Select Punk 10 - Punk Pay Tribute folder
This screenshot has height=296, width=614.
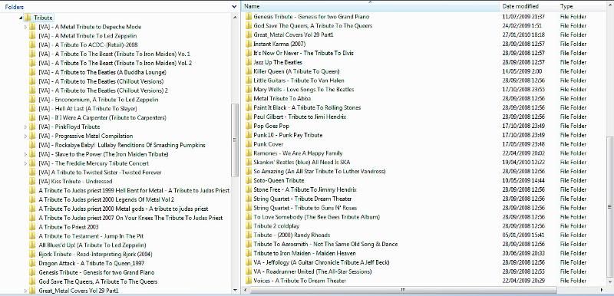288,135
